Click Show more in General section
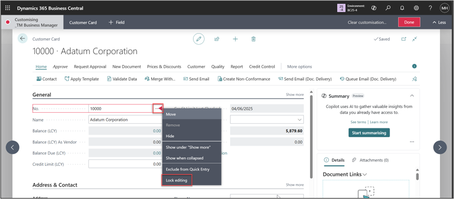The width and height of the screenshot is (454, 199). [295, 95]
